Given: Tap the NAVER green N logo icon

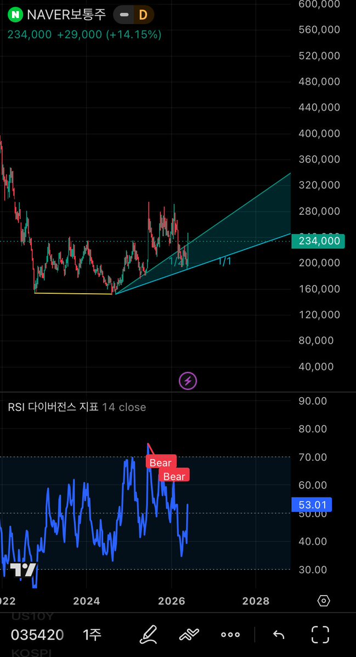Looking at the screenshot, I should [16, 15].
